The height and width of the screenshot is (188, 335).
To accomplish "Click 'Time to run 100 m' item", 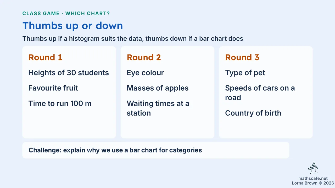I will (x=60, y=103).
